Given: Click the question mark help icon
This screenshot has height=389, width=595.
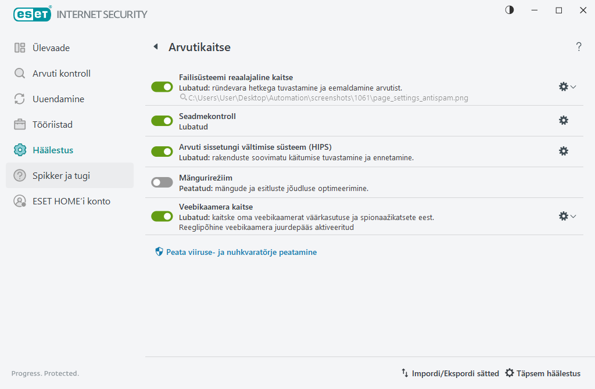Looking at the screenshot, I should point(579,47).
